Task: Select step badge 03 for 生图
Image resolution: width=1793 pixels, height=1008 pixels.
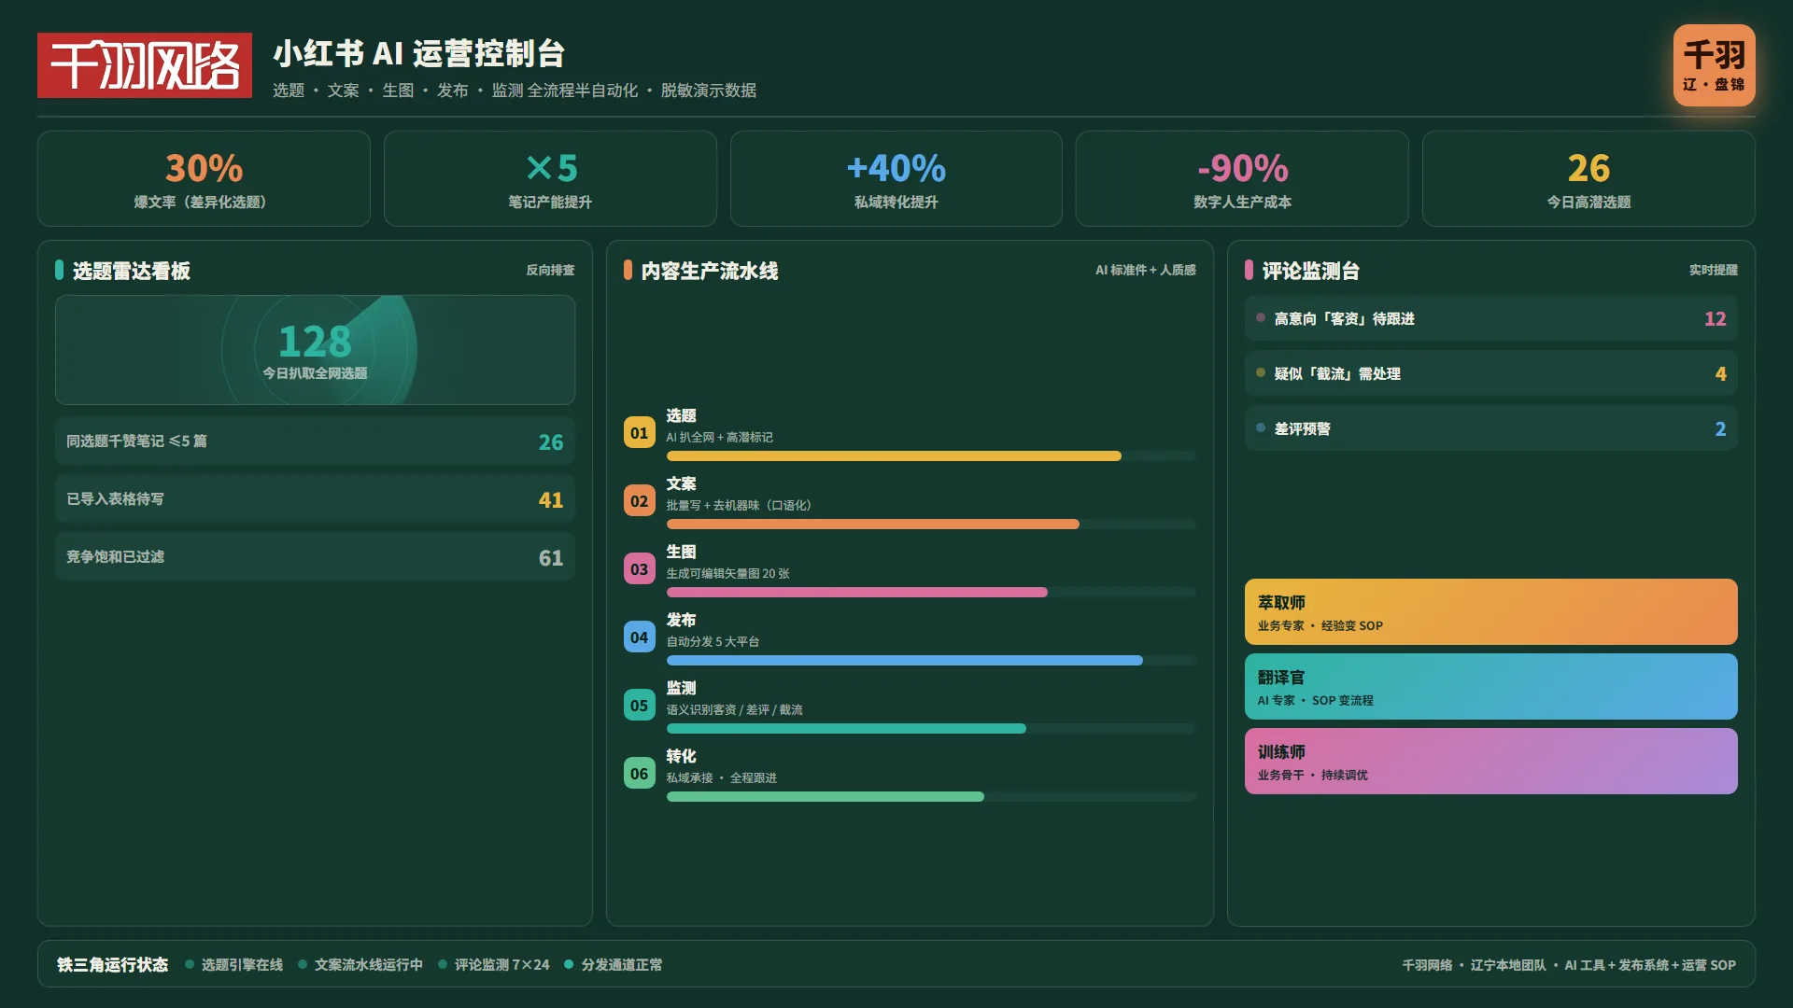Action: (640, 568)
